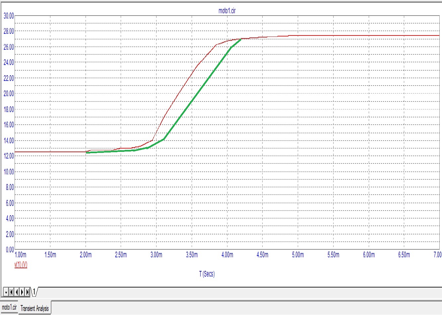Switch to the moto1.cir tab
Image resolution: width=442 pixels, height=315 pixels.
pyautogui.click(x=9, y=307)
